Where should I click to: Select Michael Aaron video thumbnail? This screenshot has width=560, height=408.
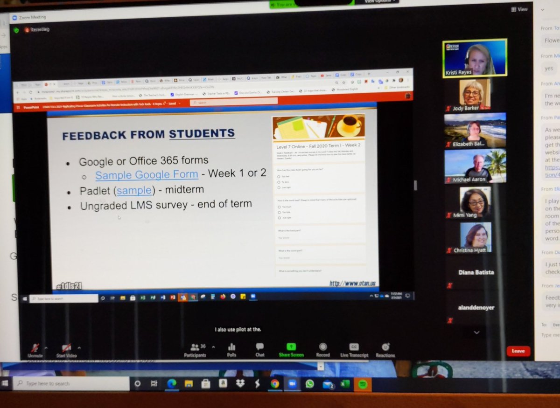click(x=475, y=166)
